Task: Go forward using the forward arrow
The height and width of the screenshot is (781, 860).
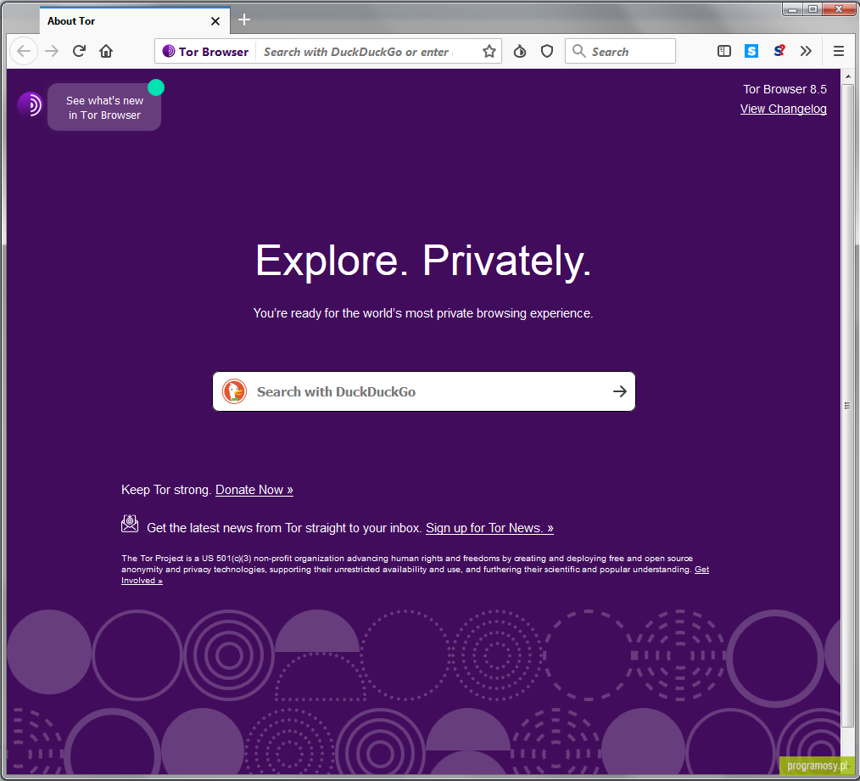Action: tap(52, 52)
